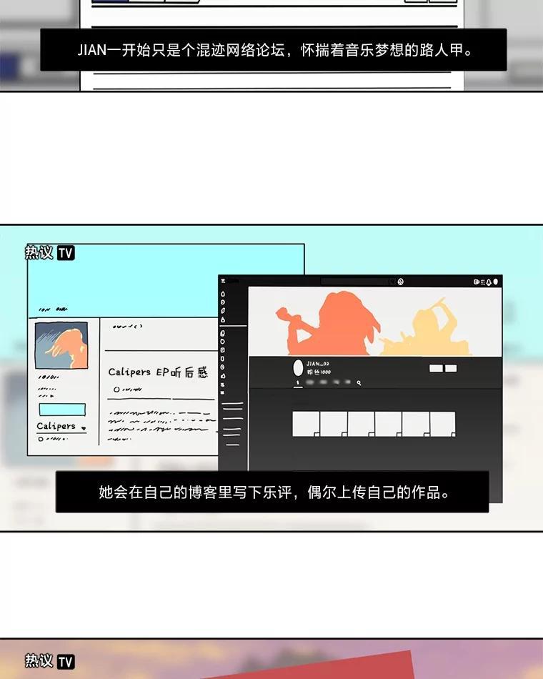Open the apps grid icon beside the bell
The image size is (543, 679).
tap(482, 282)
